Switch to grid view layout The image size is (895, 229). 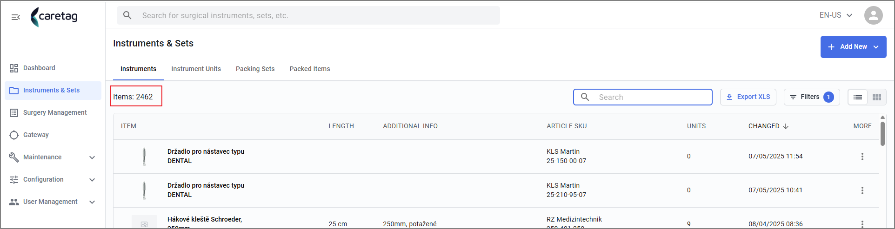point(877,97)
